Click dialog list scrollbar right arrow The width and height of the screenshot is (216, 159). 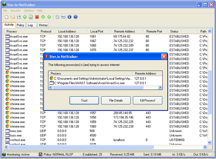click(160, 87)
